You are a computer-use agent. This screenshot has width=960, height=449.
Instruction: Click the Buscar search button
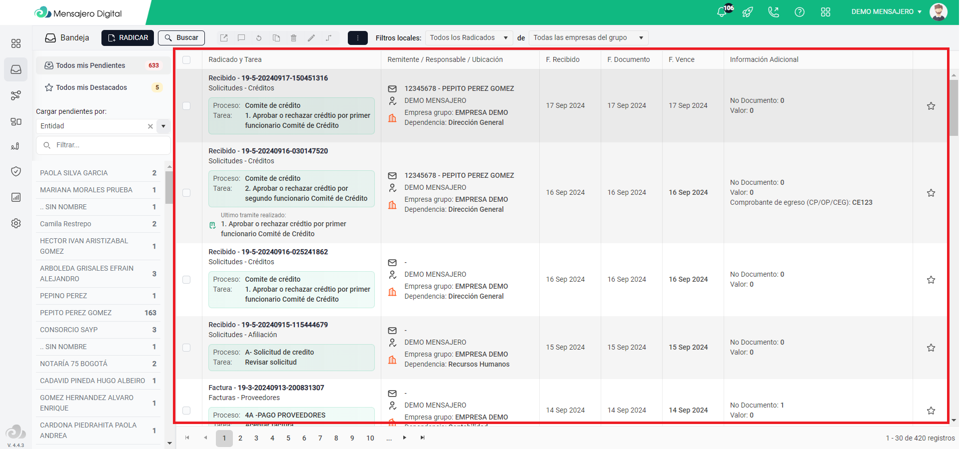[181, 38]
